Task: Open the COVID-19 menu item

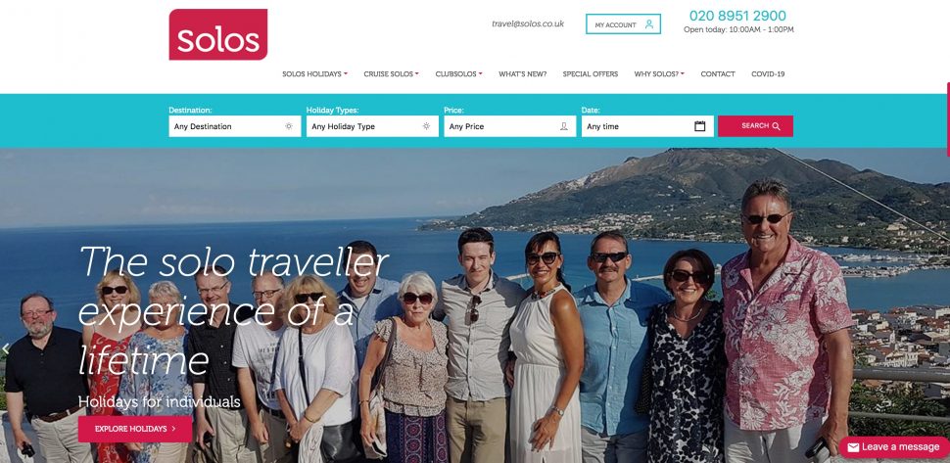Action: [768, 73]
